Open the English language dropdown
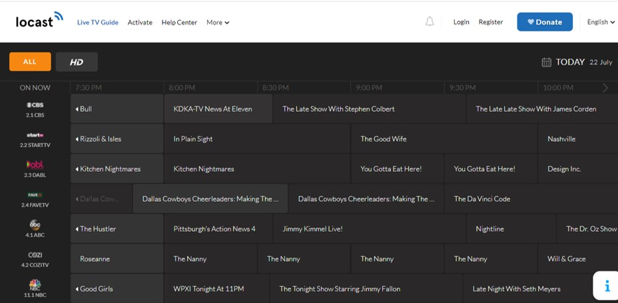Screen dimensions: 618x303 (x=601, y=22)
